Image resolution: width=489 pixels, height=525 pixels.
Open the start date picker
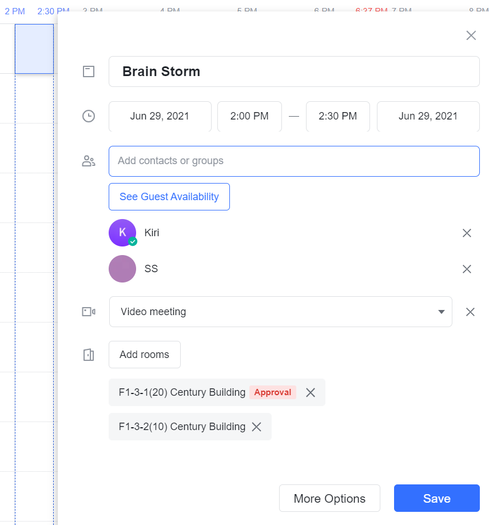point(160,116)
